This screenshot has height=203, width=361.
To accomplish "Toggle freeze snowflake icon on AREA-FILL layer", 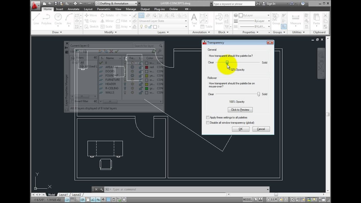I will 132,67.
